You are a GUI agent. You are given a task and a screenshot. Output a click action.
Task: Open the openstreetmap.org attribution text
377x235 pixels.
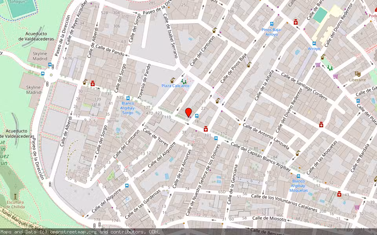[73, 231]
